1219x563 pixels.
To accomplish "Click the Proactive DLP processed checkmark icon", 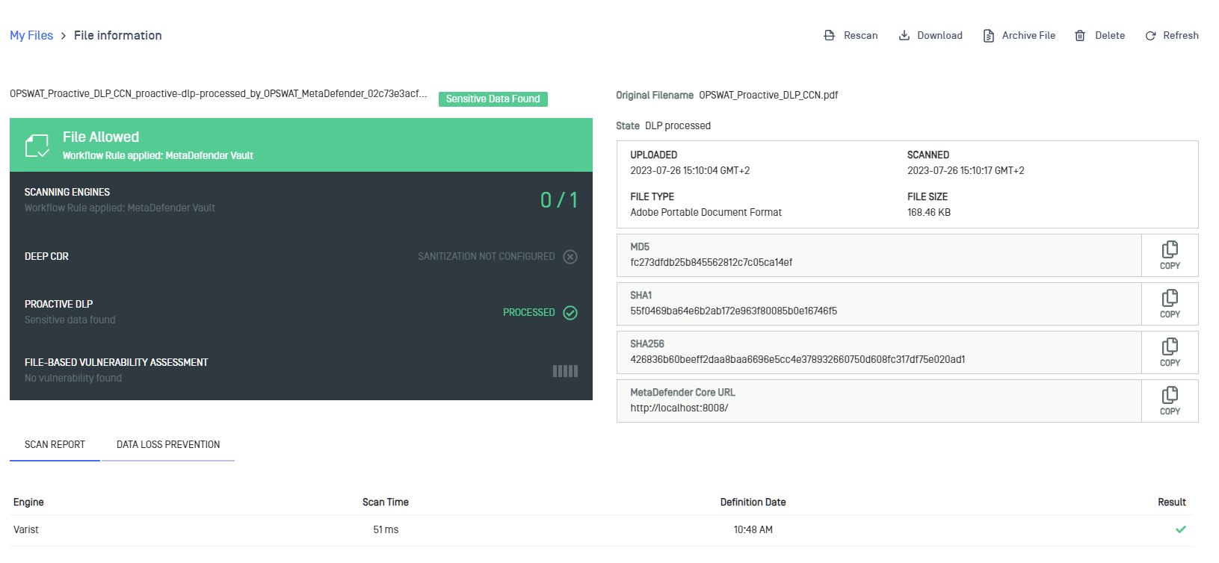I will coord(570,313).
